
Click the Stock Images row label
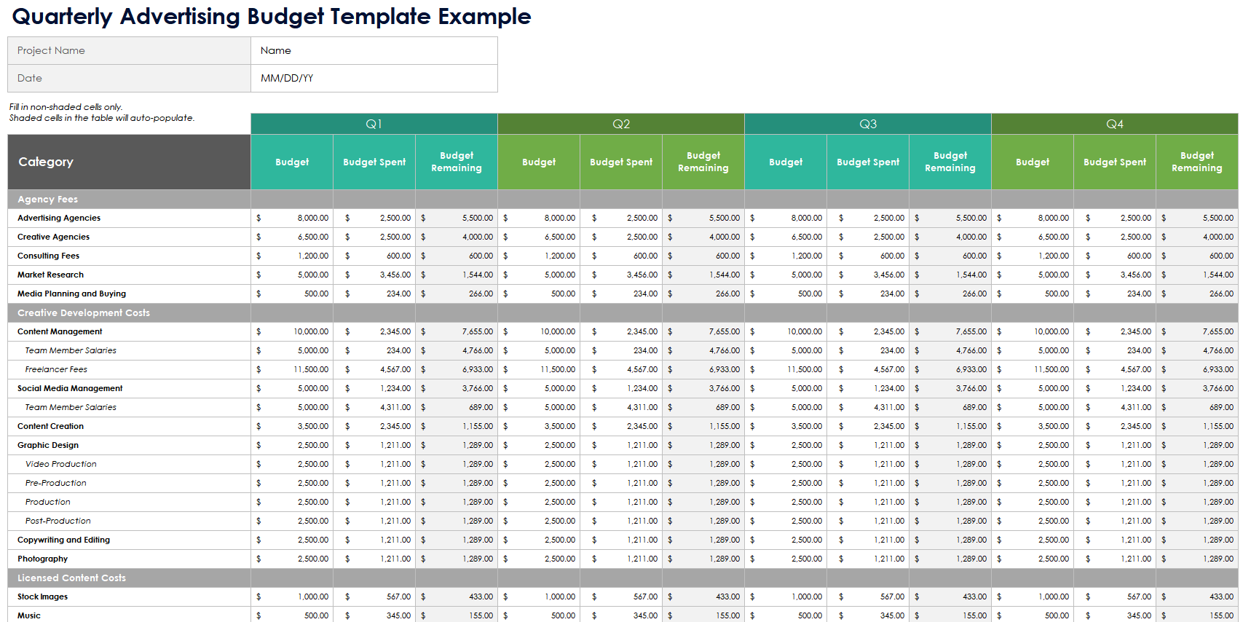tap(42, 597)
